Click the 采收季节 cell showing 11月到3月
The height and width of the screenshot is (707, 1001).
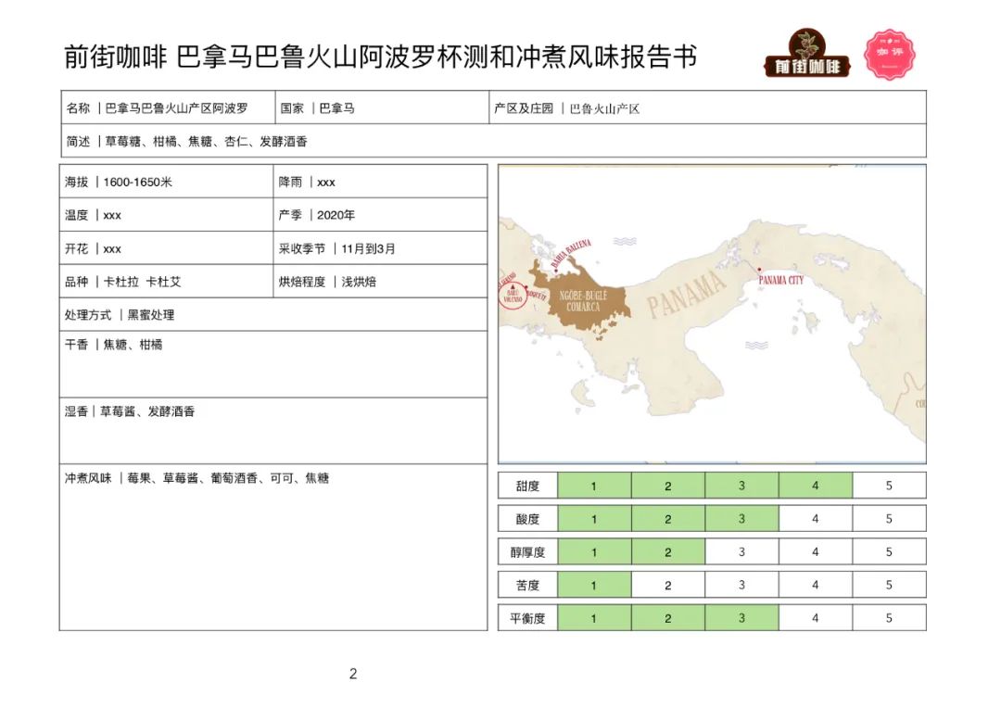381,248
